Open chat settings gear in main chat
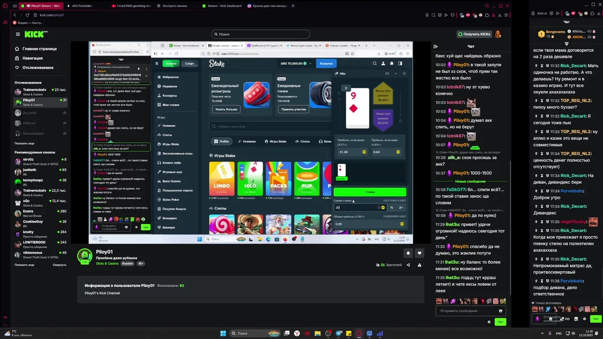603x339 pixels. pos(489,322)
